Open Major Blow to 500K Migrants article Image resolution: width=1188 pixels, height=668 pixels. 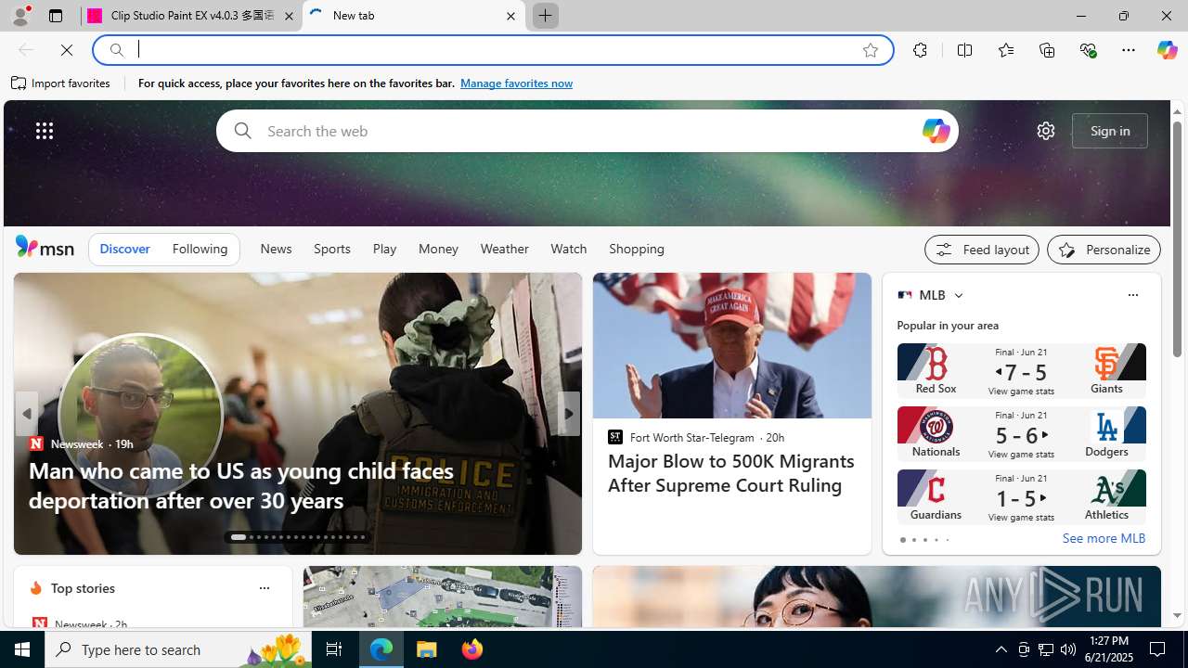[731, 473]
